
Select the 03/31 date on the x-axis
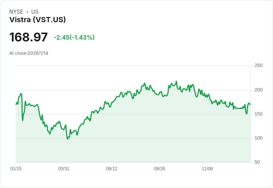coord(64,169)
